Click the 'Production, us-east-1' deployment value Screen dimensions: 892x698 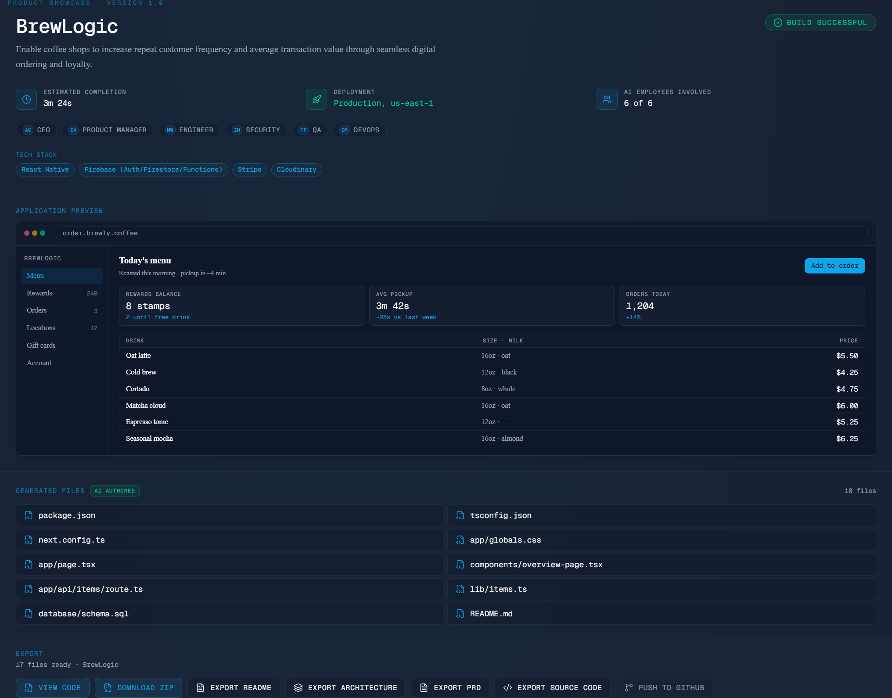click(x=383, y=103)
